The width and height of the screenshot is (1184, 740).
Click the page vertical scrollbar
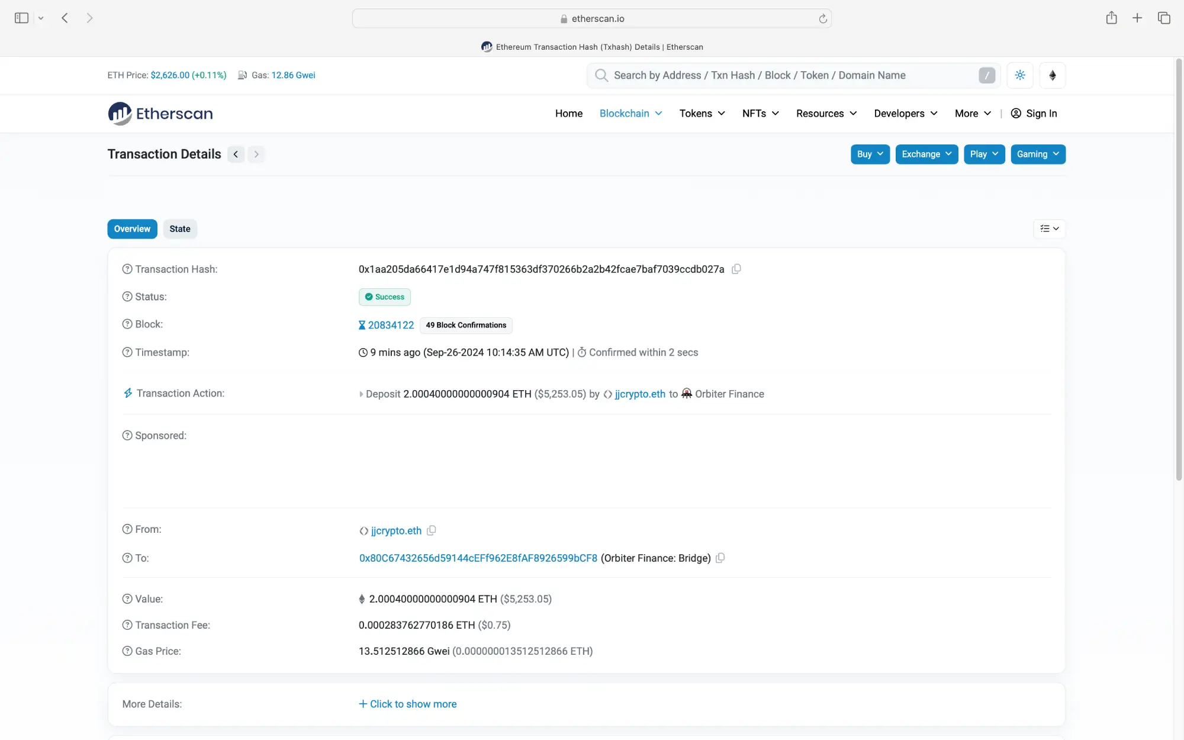[x=1179, y=269]
